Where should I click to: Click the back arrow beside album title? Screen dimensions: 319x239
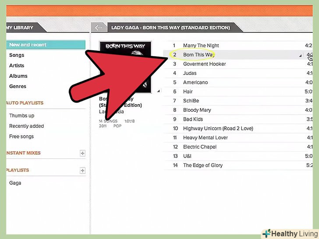[x=99, y=28]
